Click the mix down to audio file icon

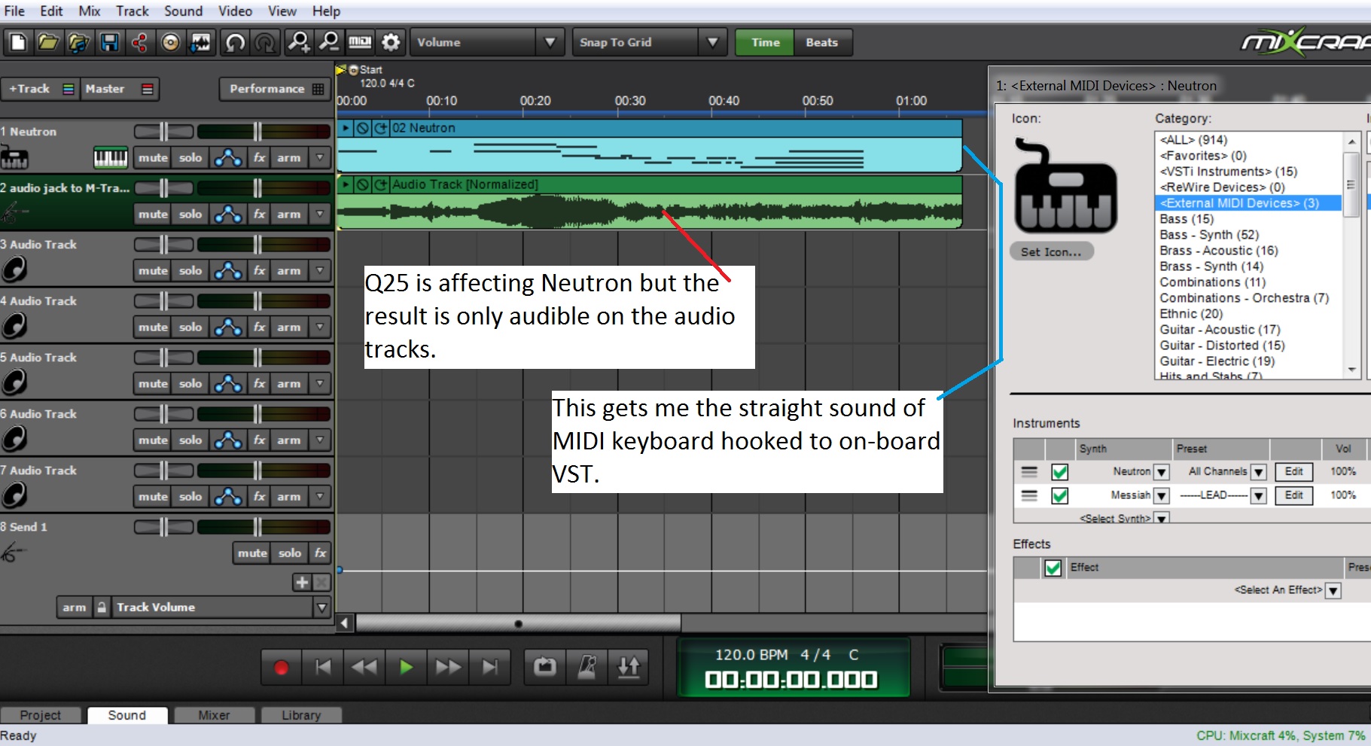tap(201, 42)
